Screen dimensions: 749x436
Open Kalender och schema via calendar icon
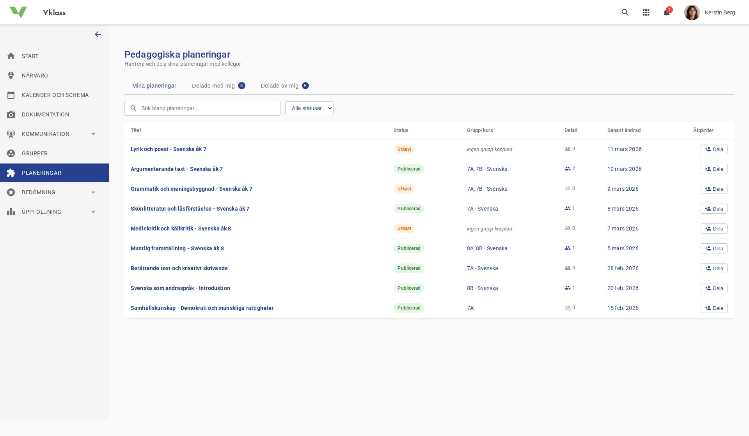(x=11, y=95)
